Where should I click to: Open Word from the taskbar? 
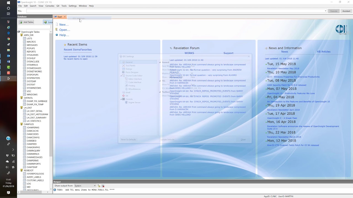(x=8, y=61)
